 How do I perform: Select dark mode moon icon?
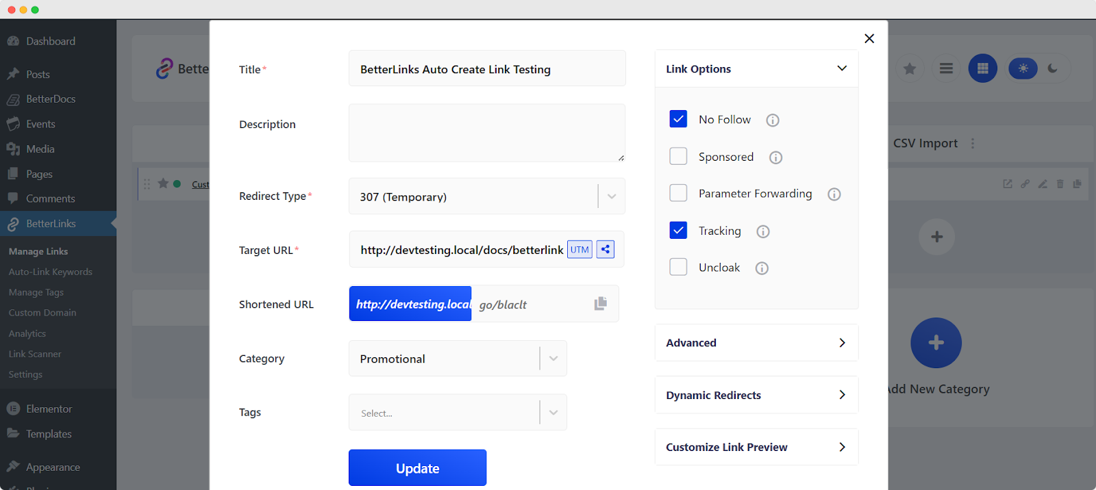pos(1053,68)
